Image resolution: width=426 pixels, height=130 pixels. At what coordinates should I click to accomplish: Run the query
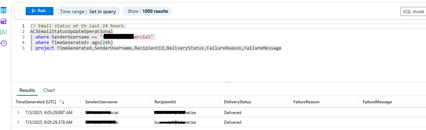(40, 11)
